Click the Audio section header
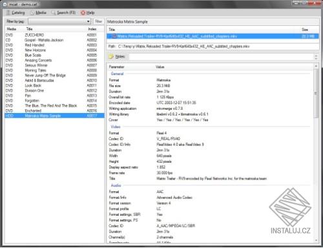323x248 pixels. point(116,185)
